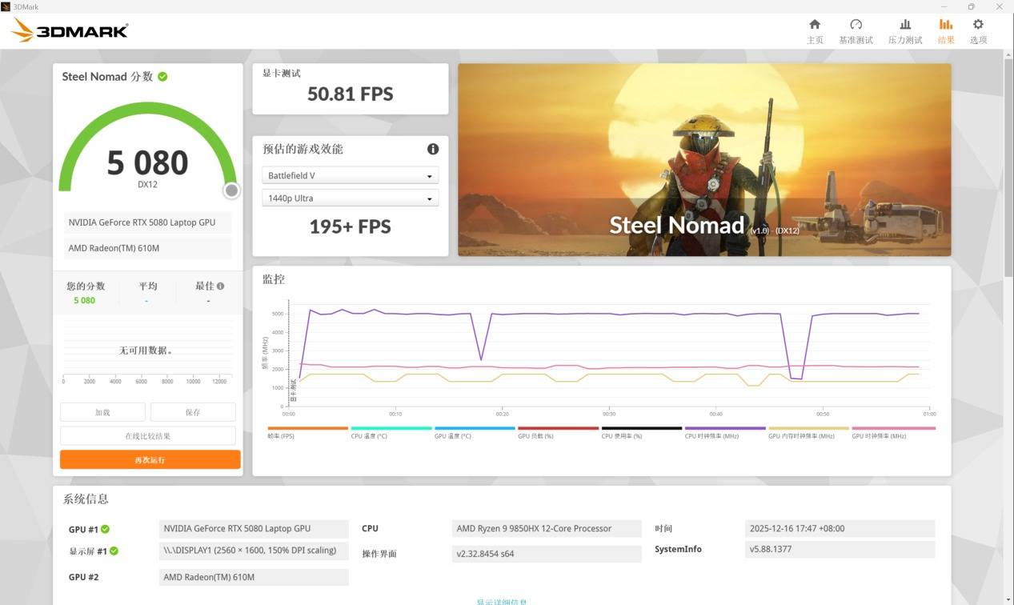Go to the Home (主页) icon
This screenshot has width=1014, height=605.
(x=815, y=25)
